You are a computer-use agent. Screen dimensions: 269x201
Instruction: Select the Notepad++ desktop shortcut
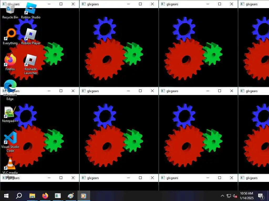[x=10, y=114]
